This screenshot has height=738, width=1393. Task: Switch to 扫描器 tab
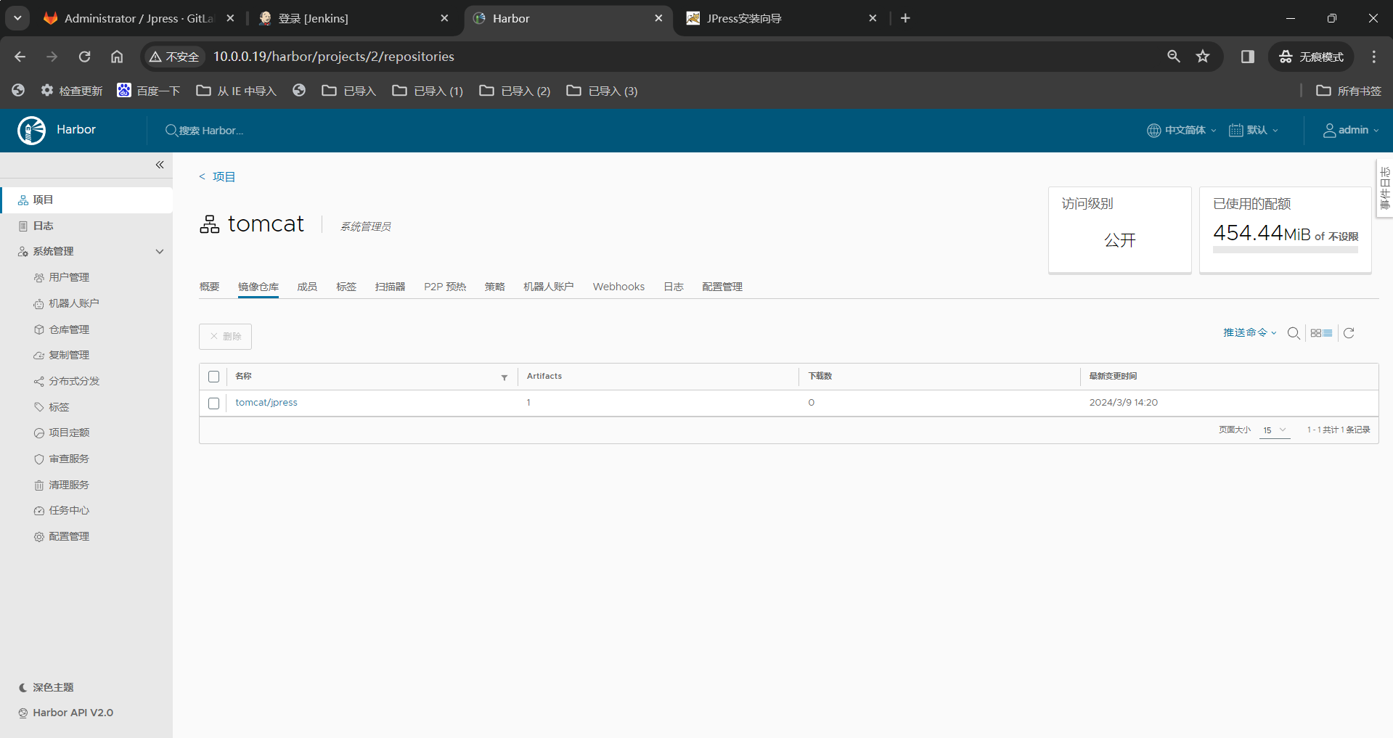(x=391, y=287)
